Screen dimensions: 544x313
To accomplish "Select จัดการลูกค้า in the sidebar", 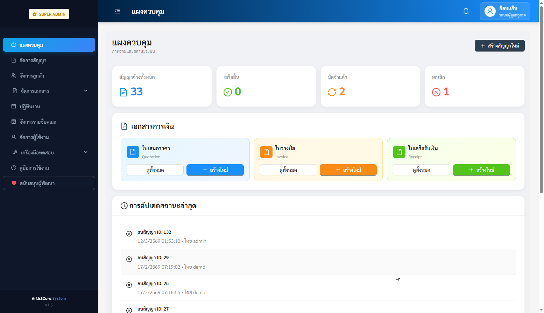I will click(31, 76).
